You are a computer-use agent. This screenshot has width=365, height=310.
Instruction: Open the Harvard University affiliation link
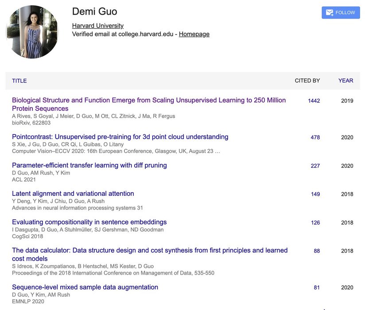(x=98, y=26)
